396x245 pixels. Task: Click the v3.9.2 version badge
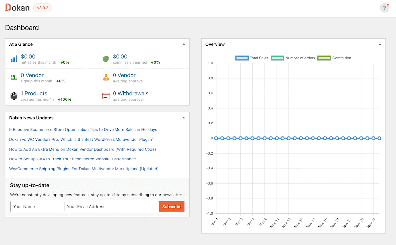point(43,8)
